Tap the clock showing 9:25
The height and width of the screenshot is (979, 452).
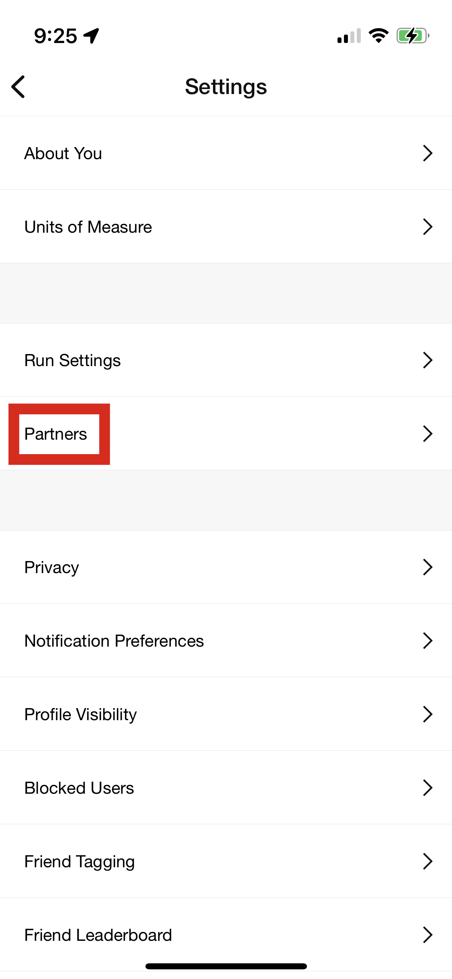55,36
